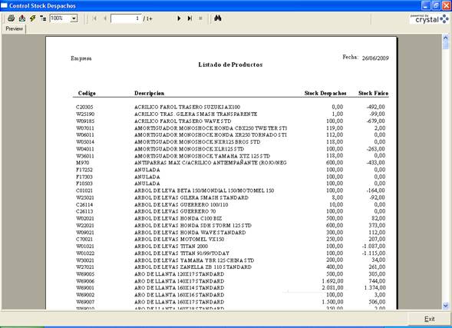This screenshot has width=452, height=328.
Task: Click ANTIPARRAS MAX C/ACRILICO description
Action: 210,163
